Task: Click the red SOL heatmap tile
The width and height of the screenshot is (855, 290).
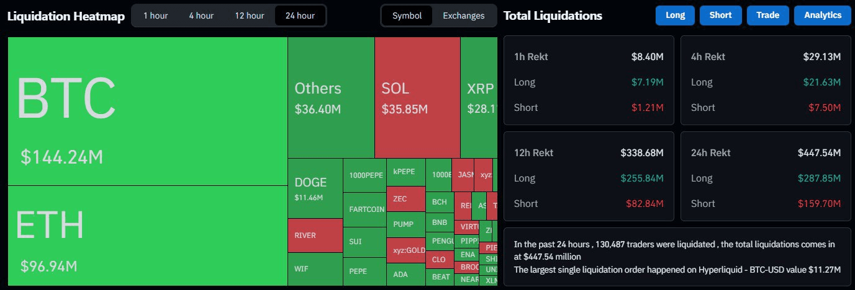Action: tap(417, 97)
